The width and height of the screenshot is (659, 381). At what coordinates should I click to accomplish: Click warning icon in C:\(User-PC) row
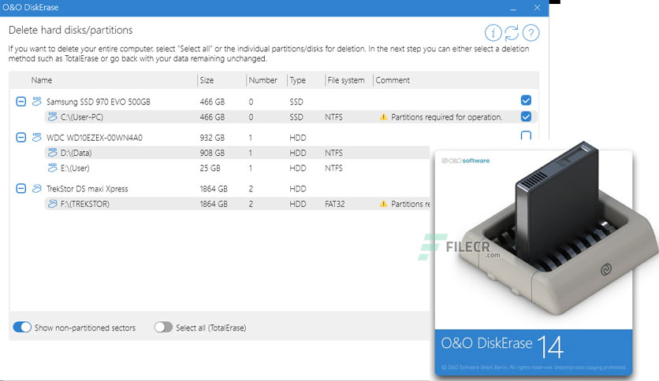[383, 117]
